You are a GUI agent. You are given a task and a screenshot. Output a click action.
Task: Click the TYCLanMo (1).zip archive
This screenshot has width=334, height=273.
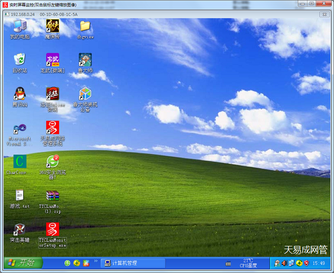coord(53,195)
